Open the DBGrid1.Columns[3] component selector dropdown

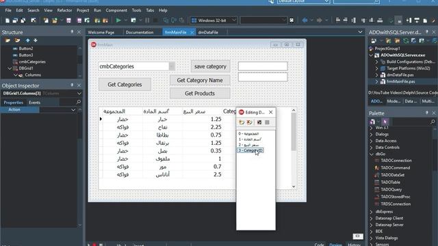point(79,93)
